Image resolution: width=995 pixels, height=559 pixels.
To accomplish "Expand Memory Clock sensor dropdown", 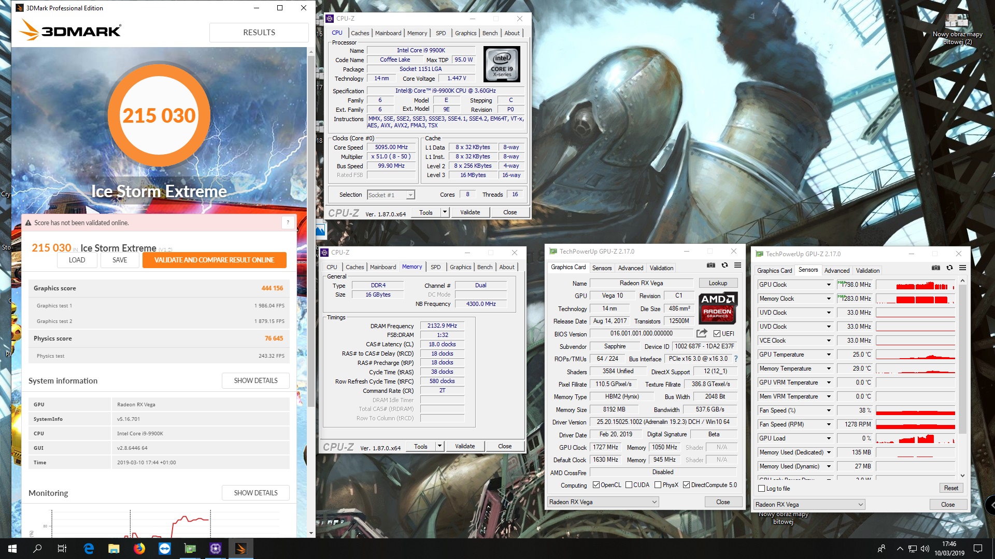I will point(829,299).
